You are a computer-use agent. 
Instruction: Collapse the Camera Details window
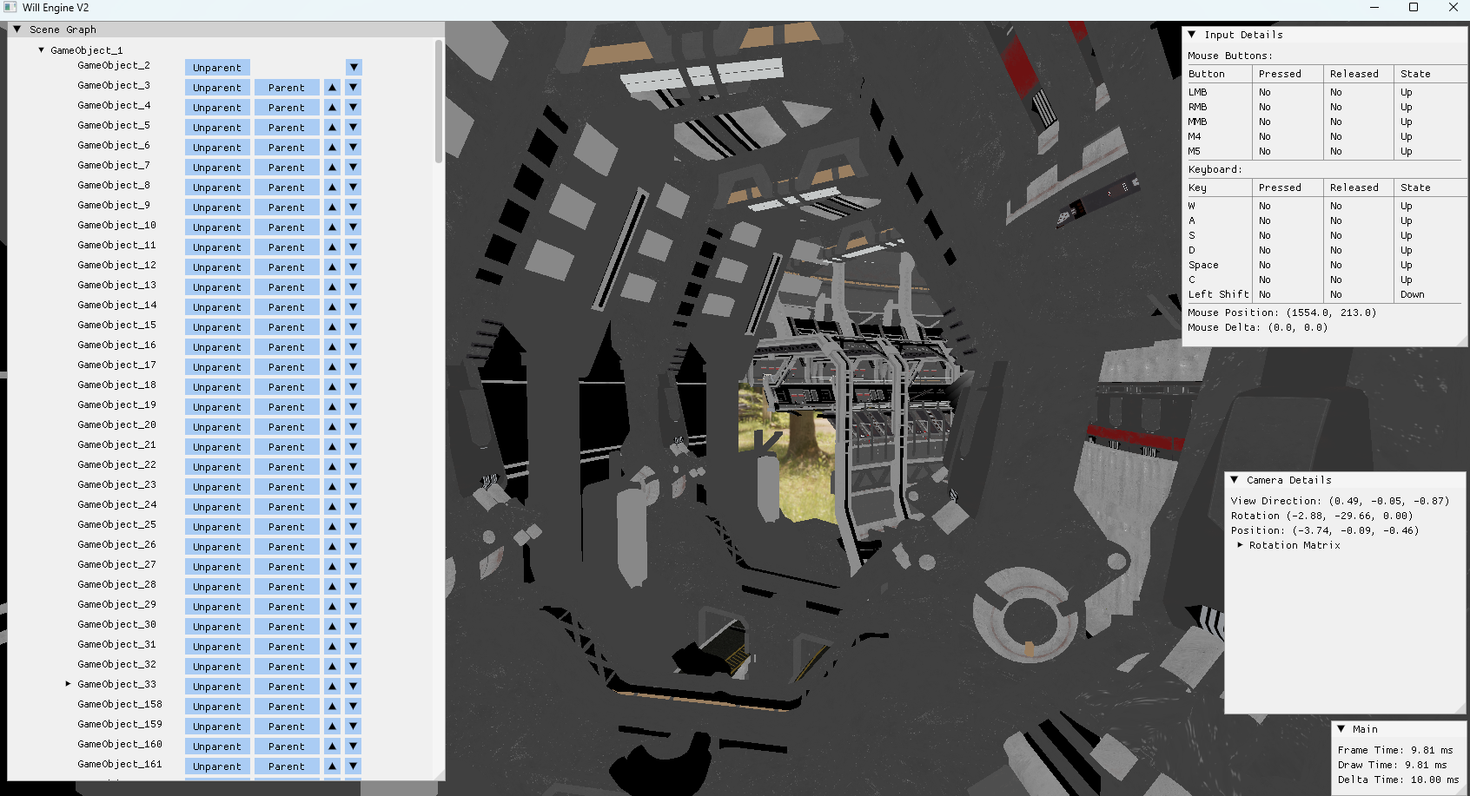pyautogui.click(x=1235, y=480)
